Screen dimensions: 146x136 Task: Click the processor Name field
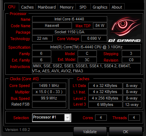(69, 19)
